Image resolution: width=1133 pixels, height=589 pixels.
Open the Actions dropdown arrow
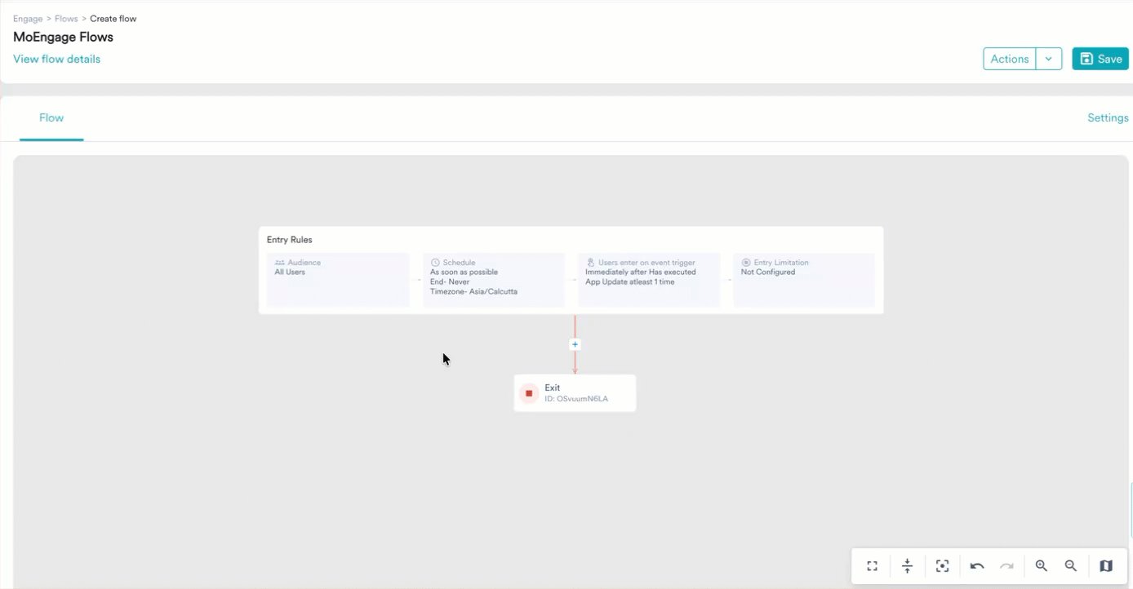coord(1050,58)
